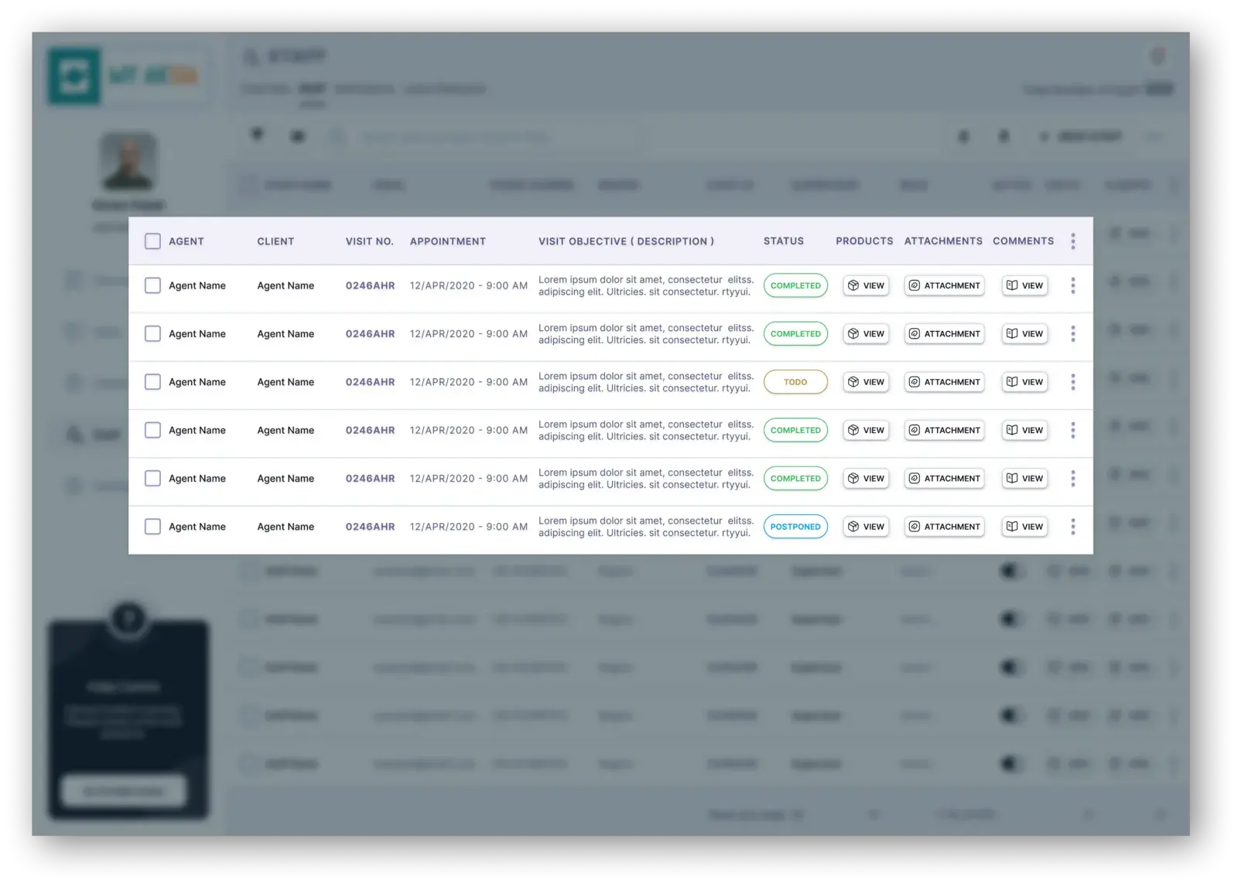Click the ATTACHMENTS column header

click(x=943, y=241)
